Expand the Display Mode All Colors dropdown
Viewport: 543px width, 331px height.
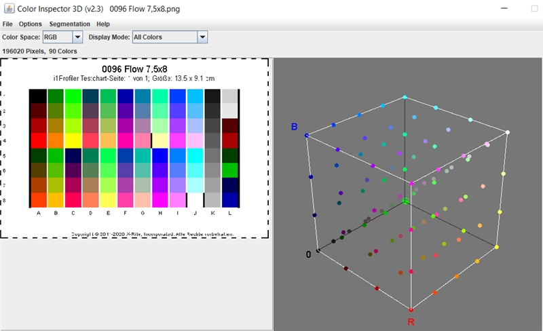click(x=202, y=37)
